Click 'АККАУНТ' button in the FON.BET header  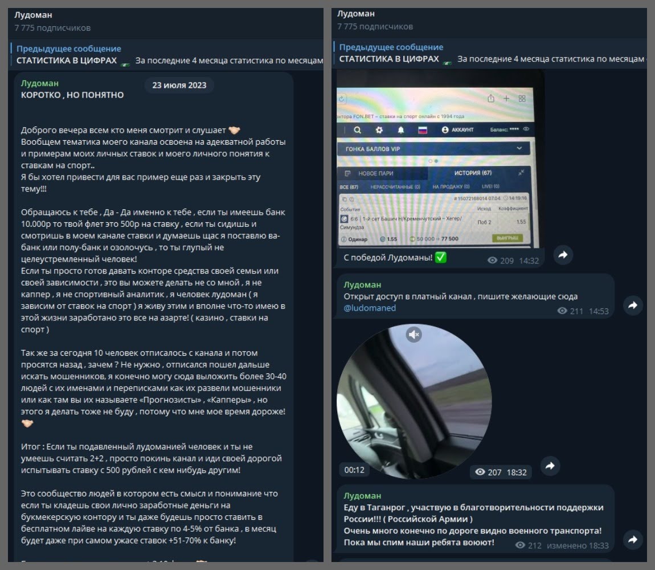457,130
